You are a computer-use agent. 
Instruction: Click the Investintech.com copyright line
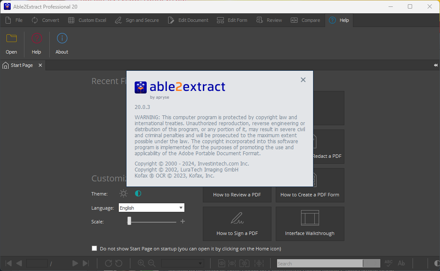pos(192,163)
